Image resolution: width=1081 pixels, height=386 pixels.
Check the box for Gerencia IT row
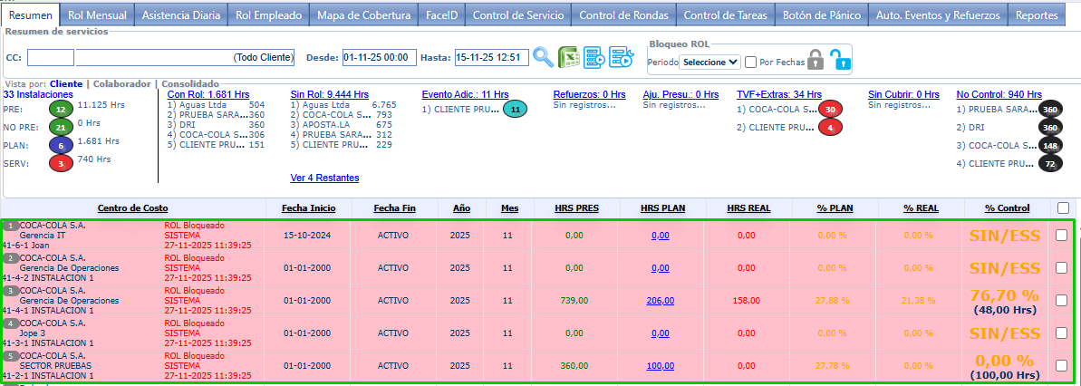click(1063, 235)
